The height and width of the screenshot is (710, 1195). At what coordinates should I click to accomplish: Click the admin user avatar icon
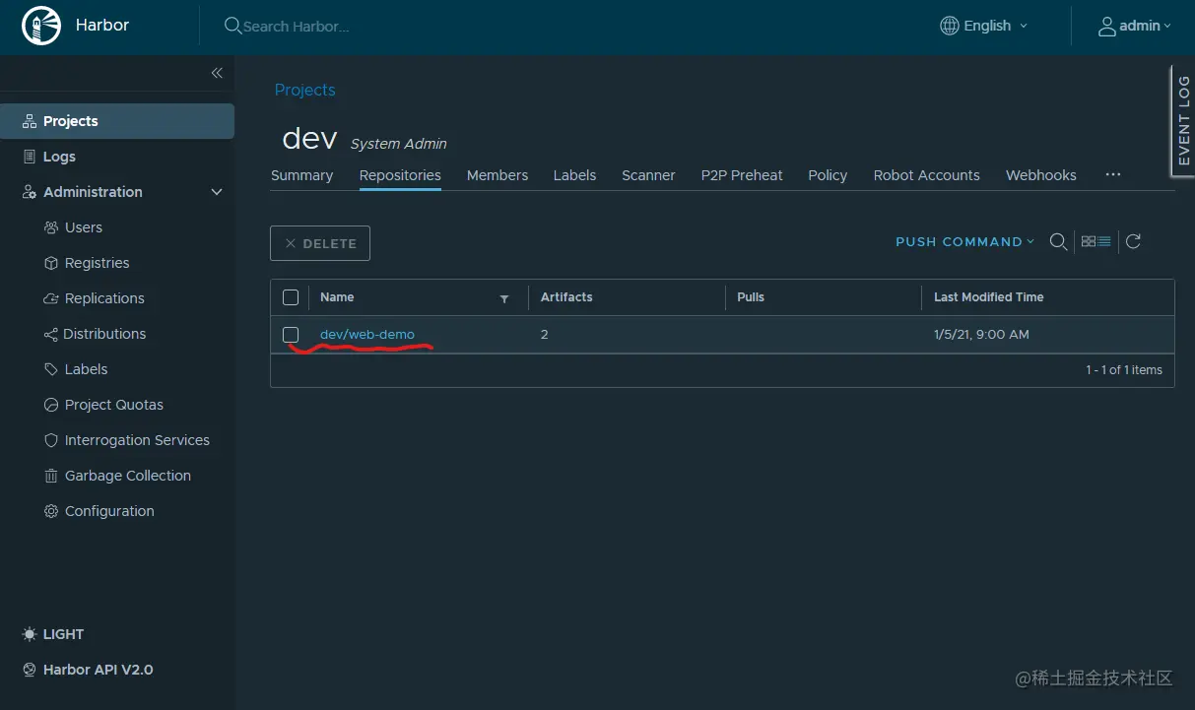coord(1107,26)
